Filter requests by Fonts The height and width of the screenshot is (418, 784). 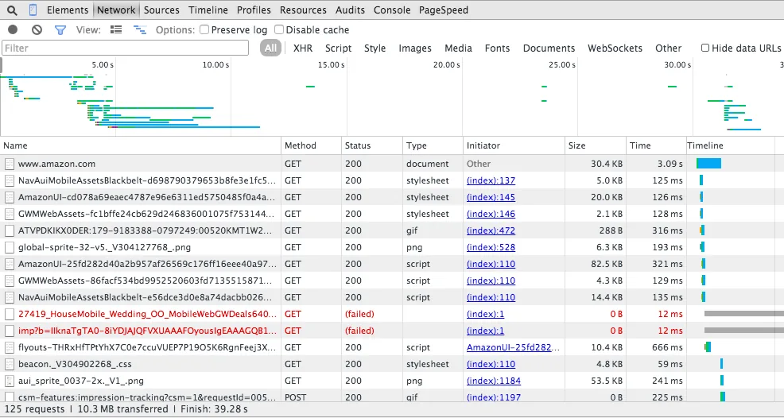pyautogui.click(x=497, y=48)
